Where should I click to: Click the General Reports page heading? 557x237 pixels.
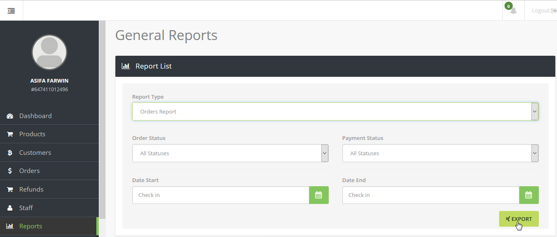click(166, 35)
